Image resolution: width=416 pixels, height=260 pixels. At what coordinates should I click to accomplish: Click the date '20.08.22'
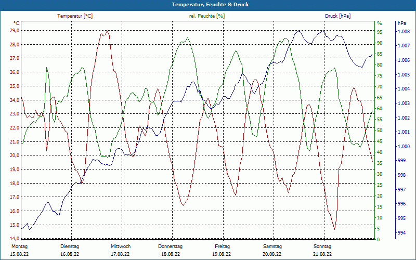coord(272,254)
